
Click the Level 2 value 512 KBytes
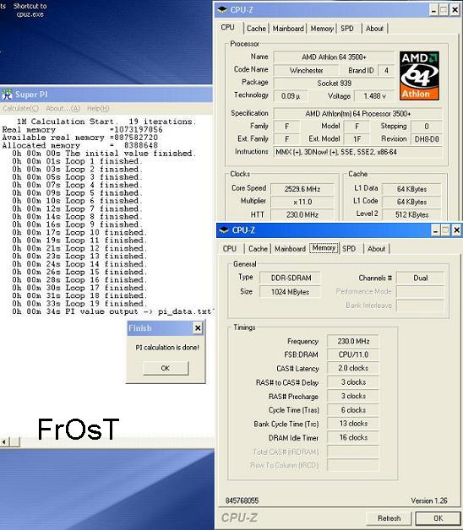point(411,214)
